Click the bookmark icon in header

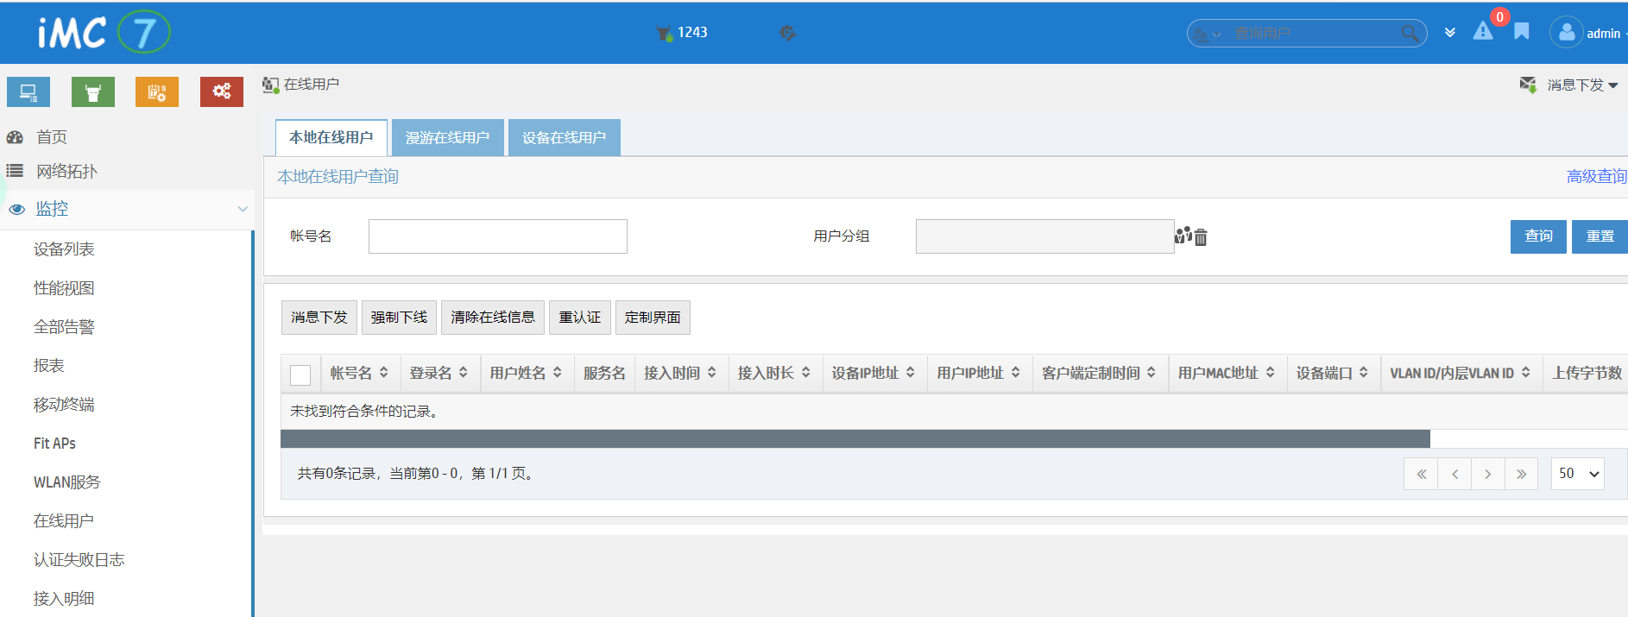point(1522,32)
